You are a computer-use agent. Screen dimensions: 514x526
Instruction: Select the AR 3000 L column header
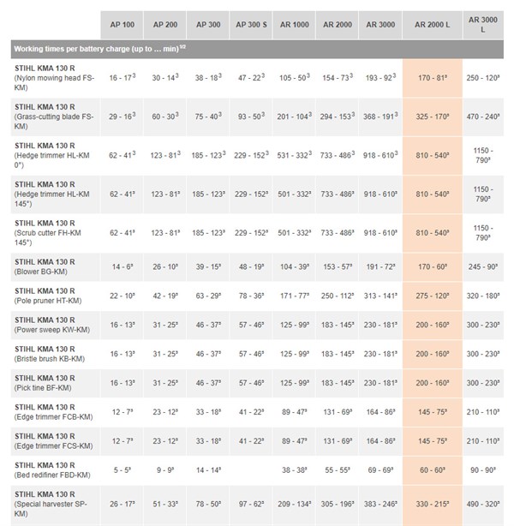pos(483,24)
